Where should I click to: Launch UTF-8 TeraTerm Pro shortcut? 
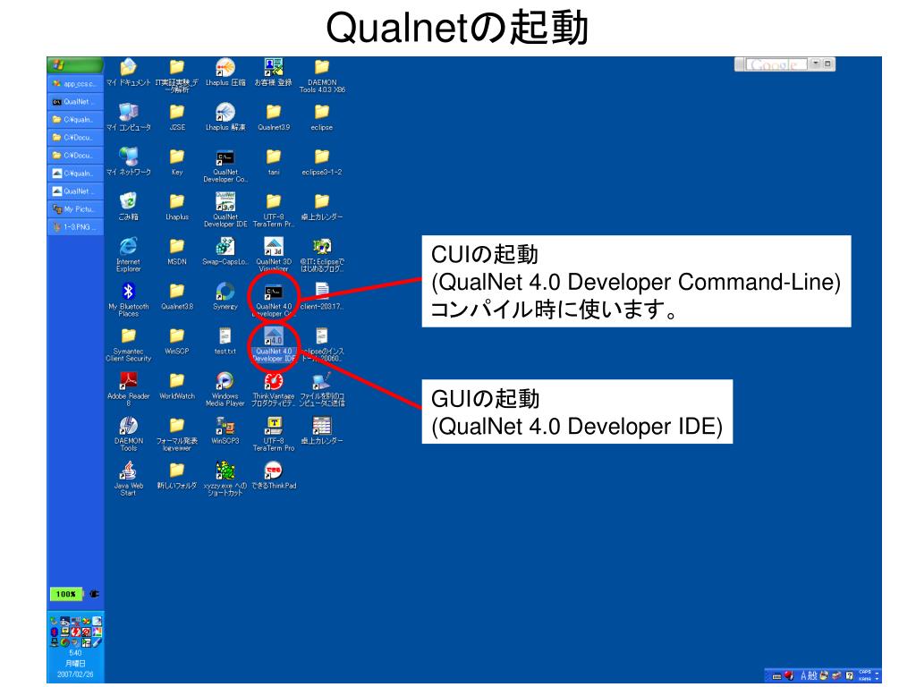point(274,434)
